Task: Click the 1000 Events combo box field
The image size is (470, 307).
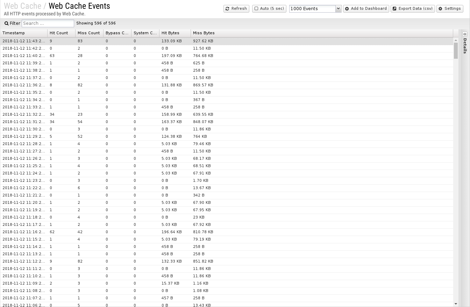Action: coord(312,9)
